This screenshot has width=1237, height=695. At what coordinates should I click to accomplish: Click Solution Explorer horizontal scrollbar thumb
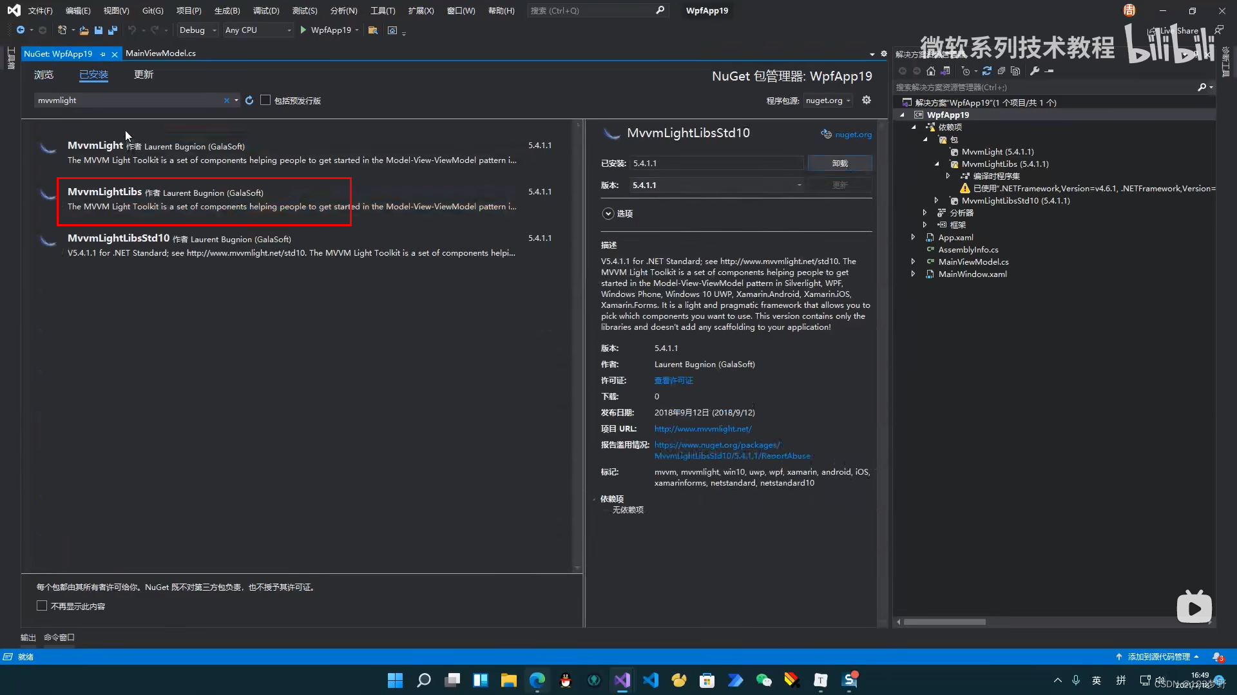945,622
